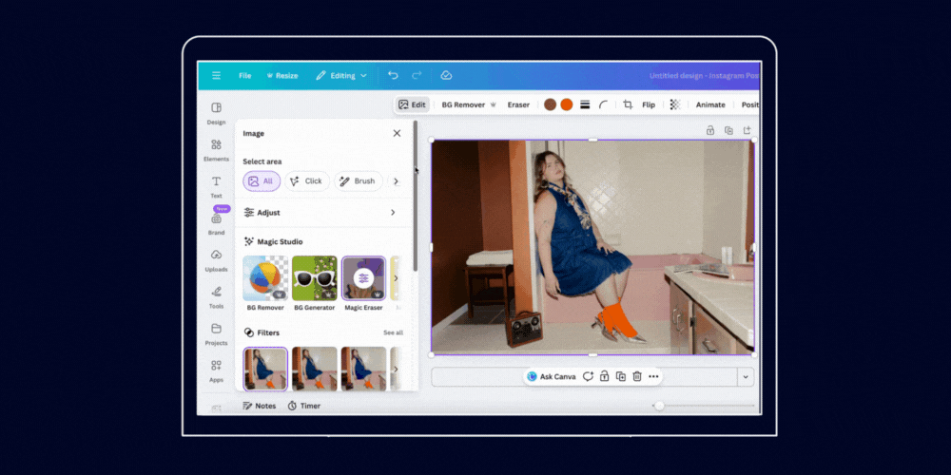
Task: Expand the Adjust section
Action: [322, 213]
